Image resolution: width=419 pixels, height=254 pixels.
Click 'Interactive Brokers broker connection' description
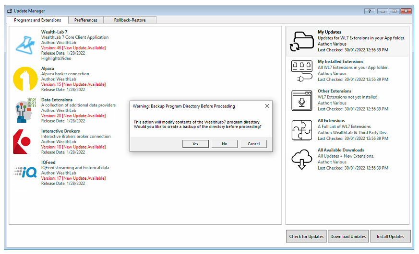click(76, 136)
